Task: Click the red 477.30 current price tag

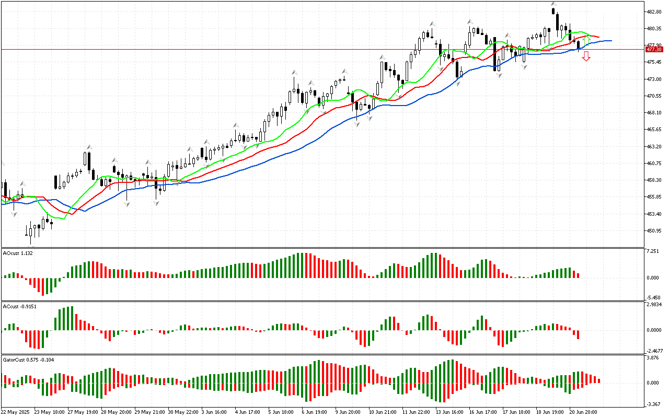Action: coord(654,49)
